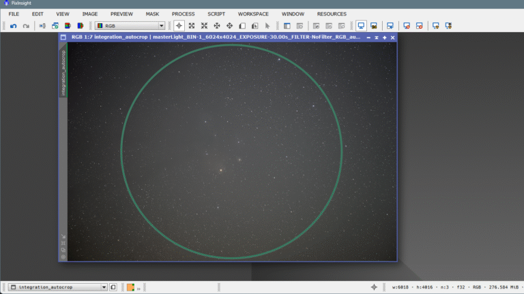Open the WORKSPACE menu
The image size is (524, 294).
tap(253, 14)
